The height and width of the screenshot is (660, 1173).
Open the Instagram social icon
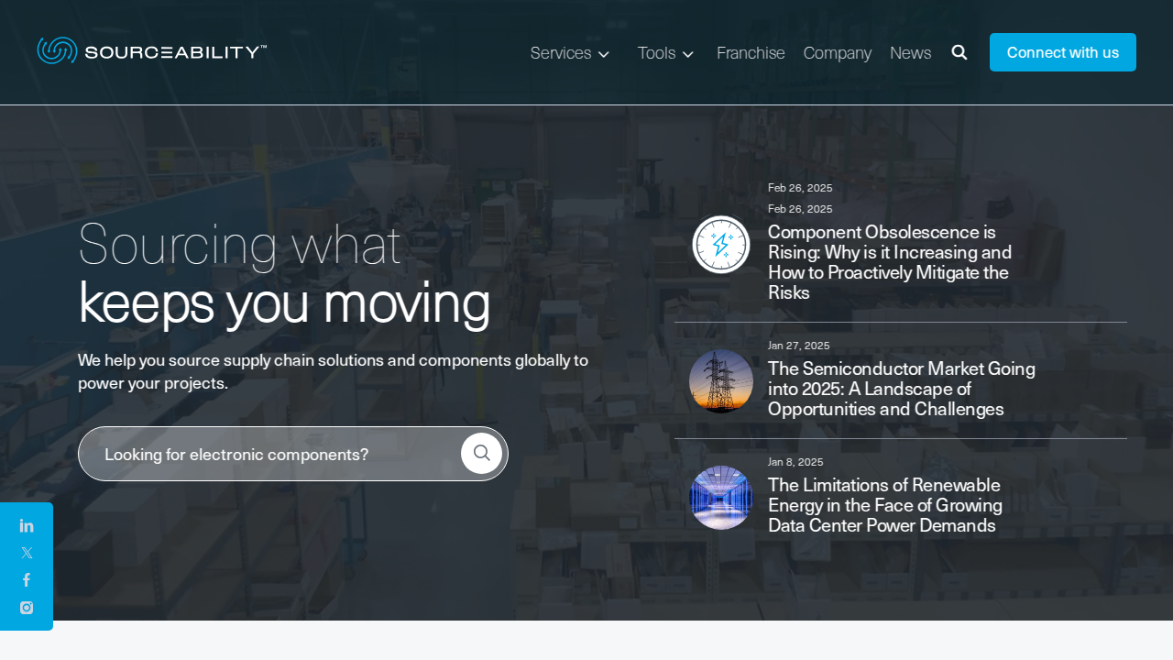27,608
